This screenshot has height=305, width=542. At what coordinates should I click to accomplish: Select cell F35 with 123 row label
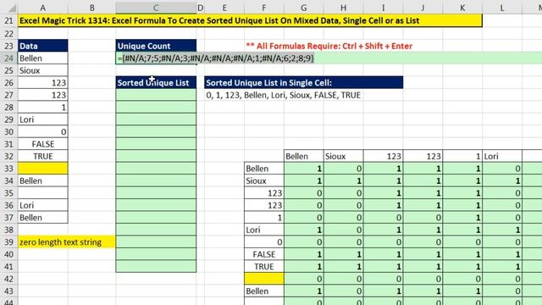pos(264,193)
